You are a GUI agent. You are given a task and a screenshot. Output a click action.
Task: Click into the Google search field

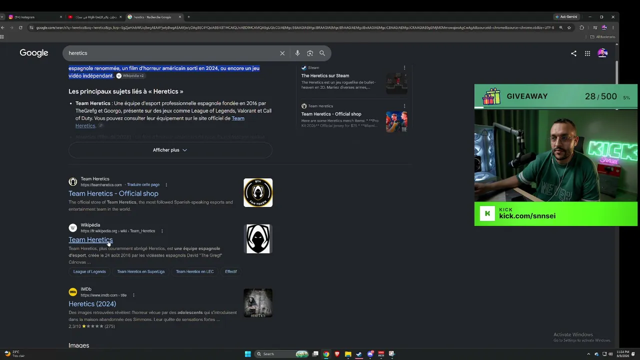pyautogui.click(x=172, y=53)
